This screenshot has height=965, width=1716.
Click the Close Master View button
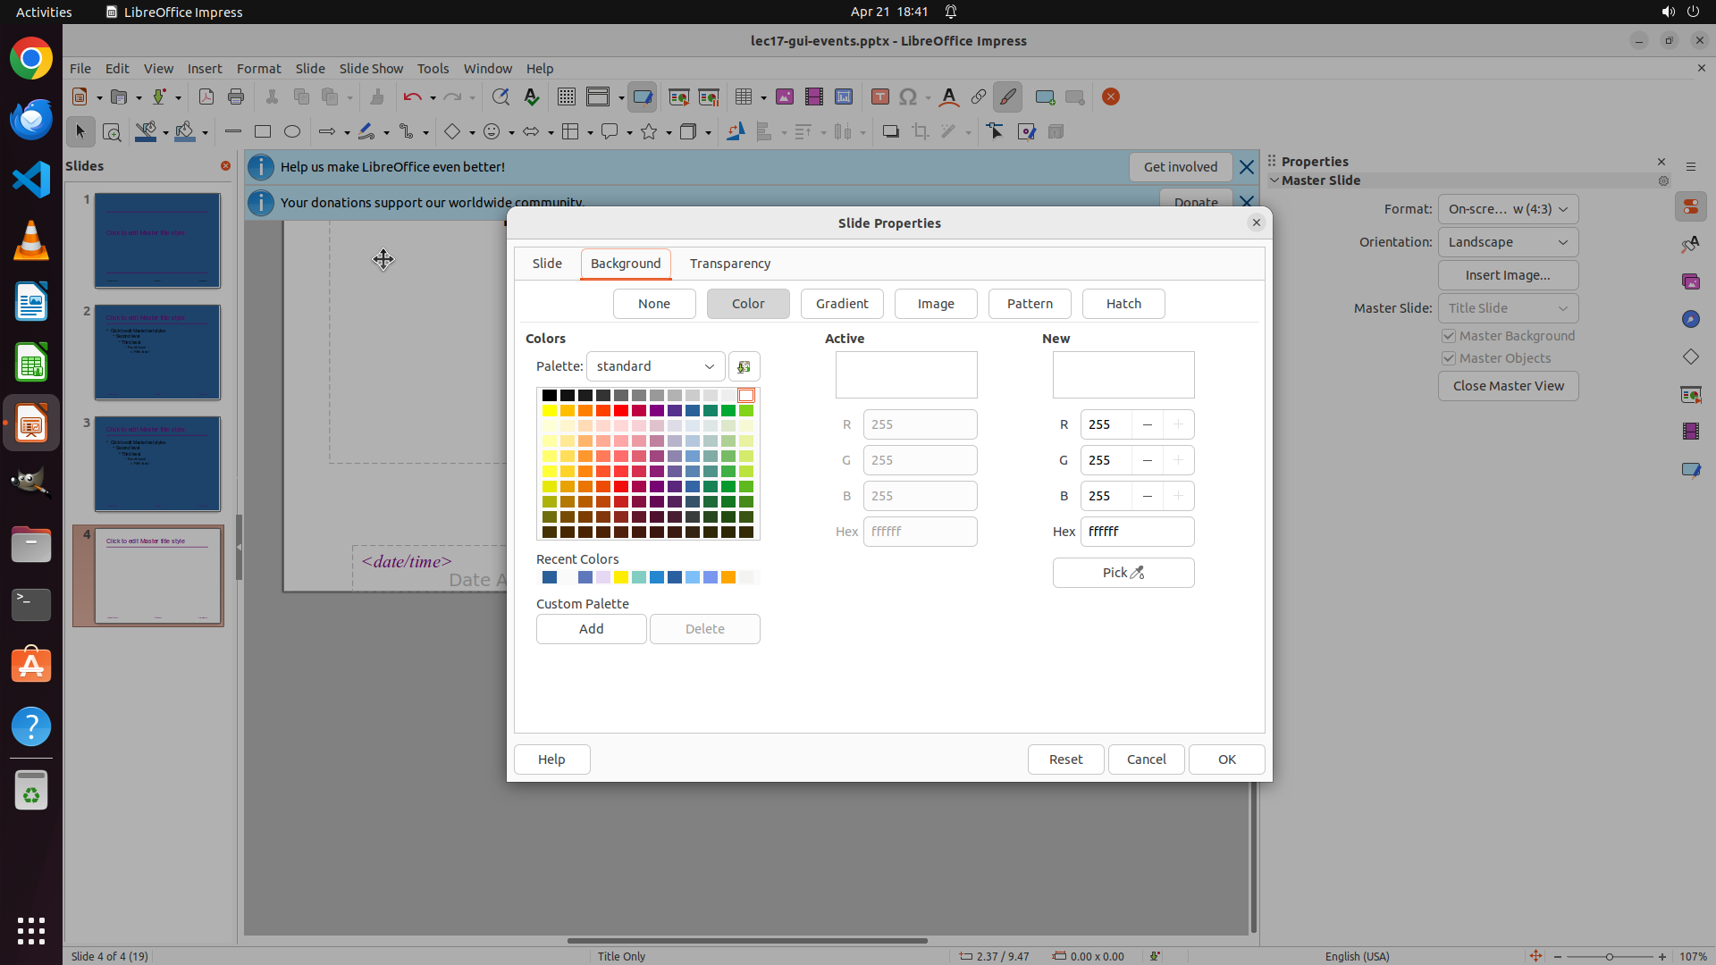pyautogui.click(x=1508, y=386)
